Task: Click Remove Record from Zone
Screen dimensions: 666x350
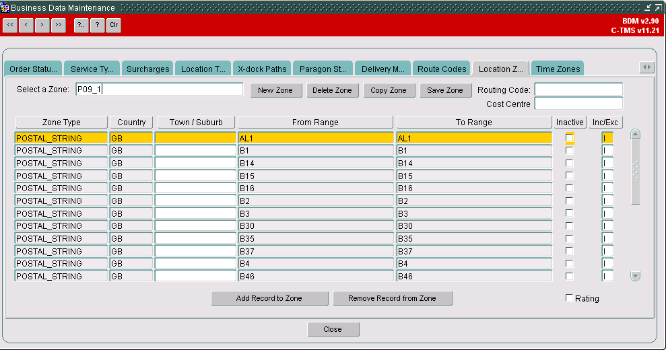Action: point(393,298)
